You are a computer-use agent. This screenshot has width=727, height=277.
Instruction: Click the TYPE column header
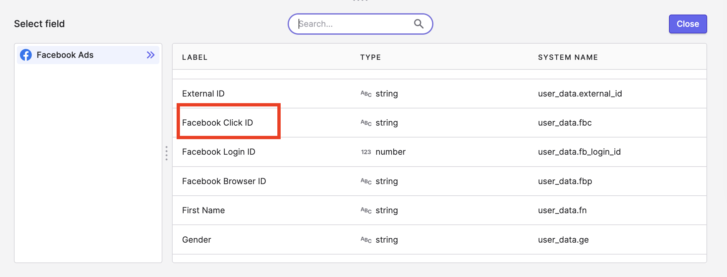[x=370, y=57]
